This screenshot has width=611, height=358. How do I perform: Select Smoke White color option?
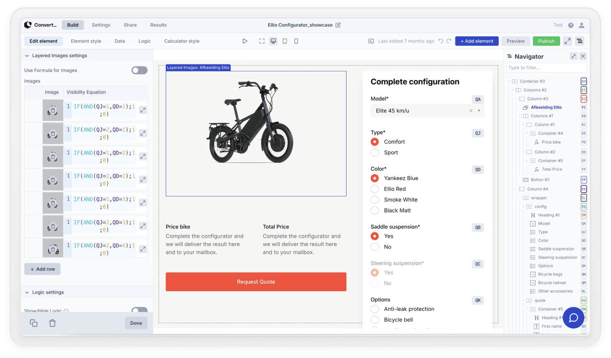point(375,200)
